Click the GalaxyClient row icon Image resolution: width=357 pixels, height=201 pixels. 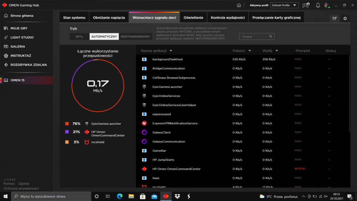[144, 132]
